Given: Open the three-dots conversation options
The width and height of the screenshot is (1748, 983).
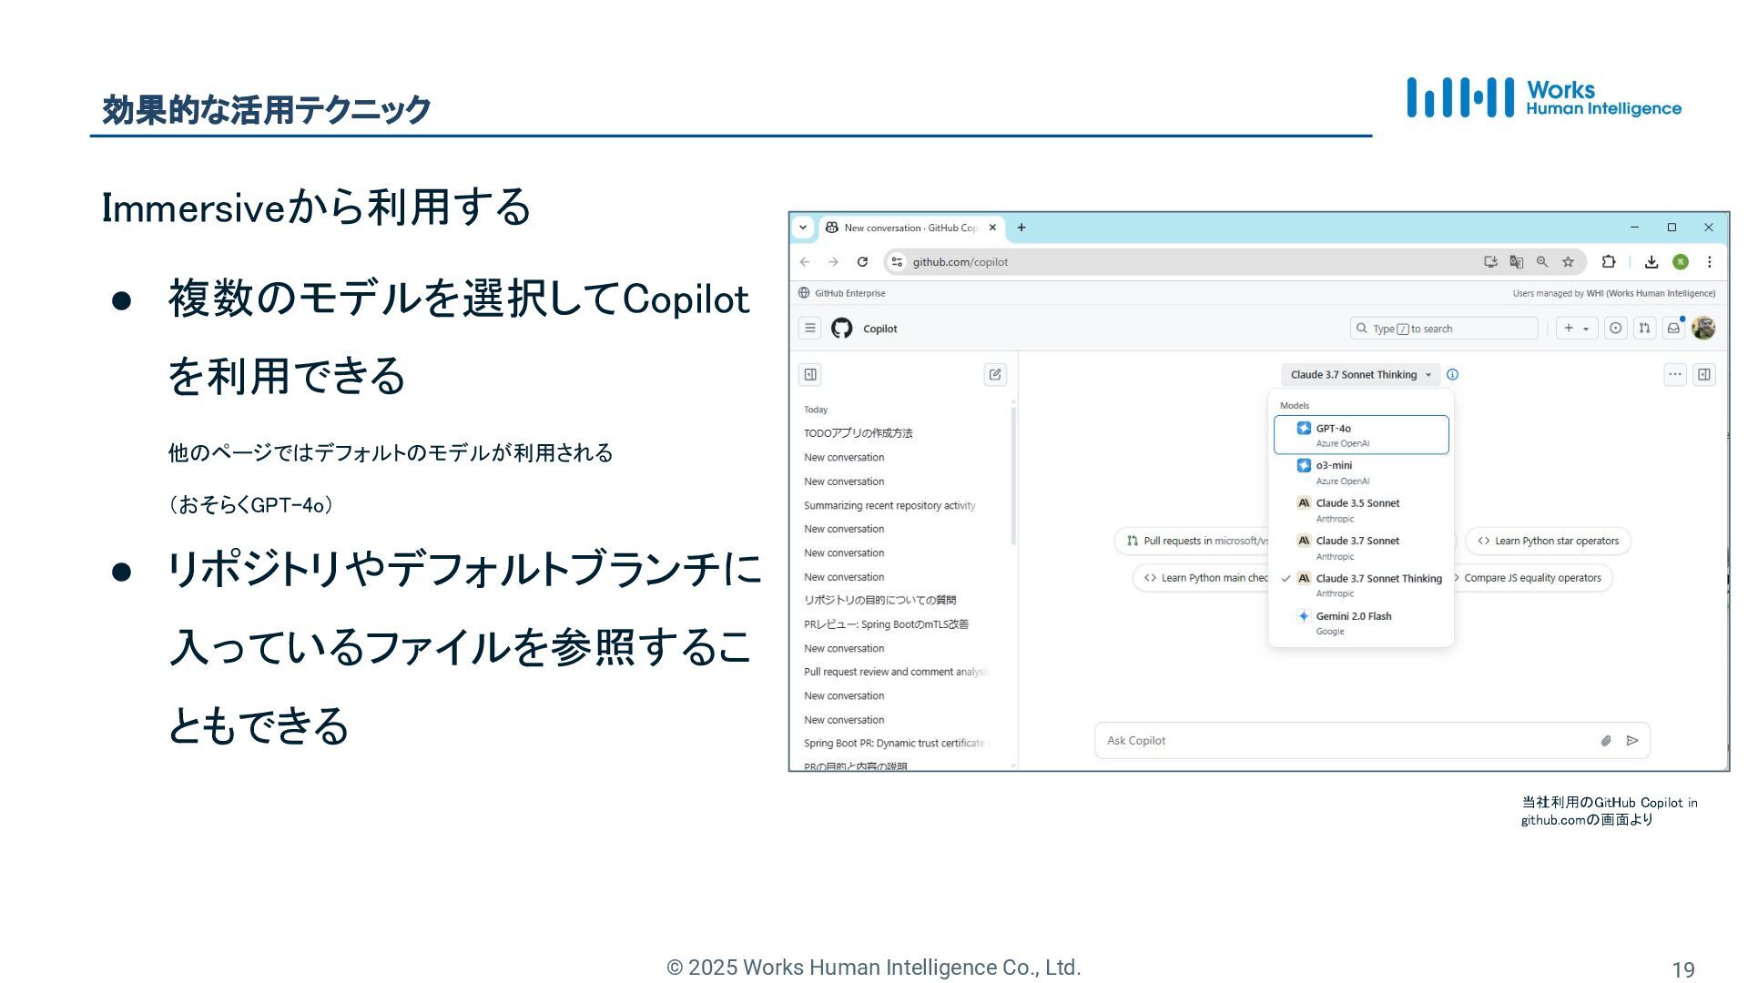Looking at the screenshot, I should [x=1675, y=374].
